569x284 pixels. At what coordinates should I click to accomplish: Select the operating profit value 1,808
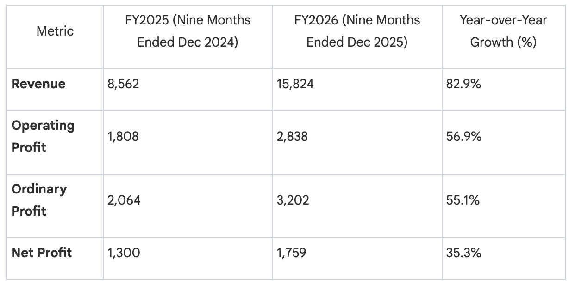pyautogui.click(x=123, y=136)
